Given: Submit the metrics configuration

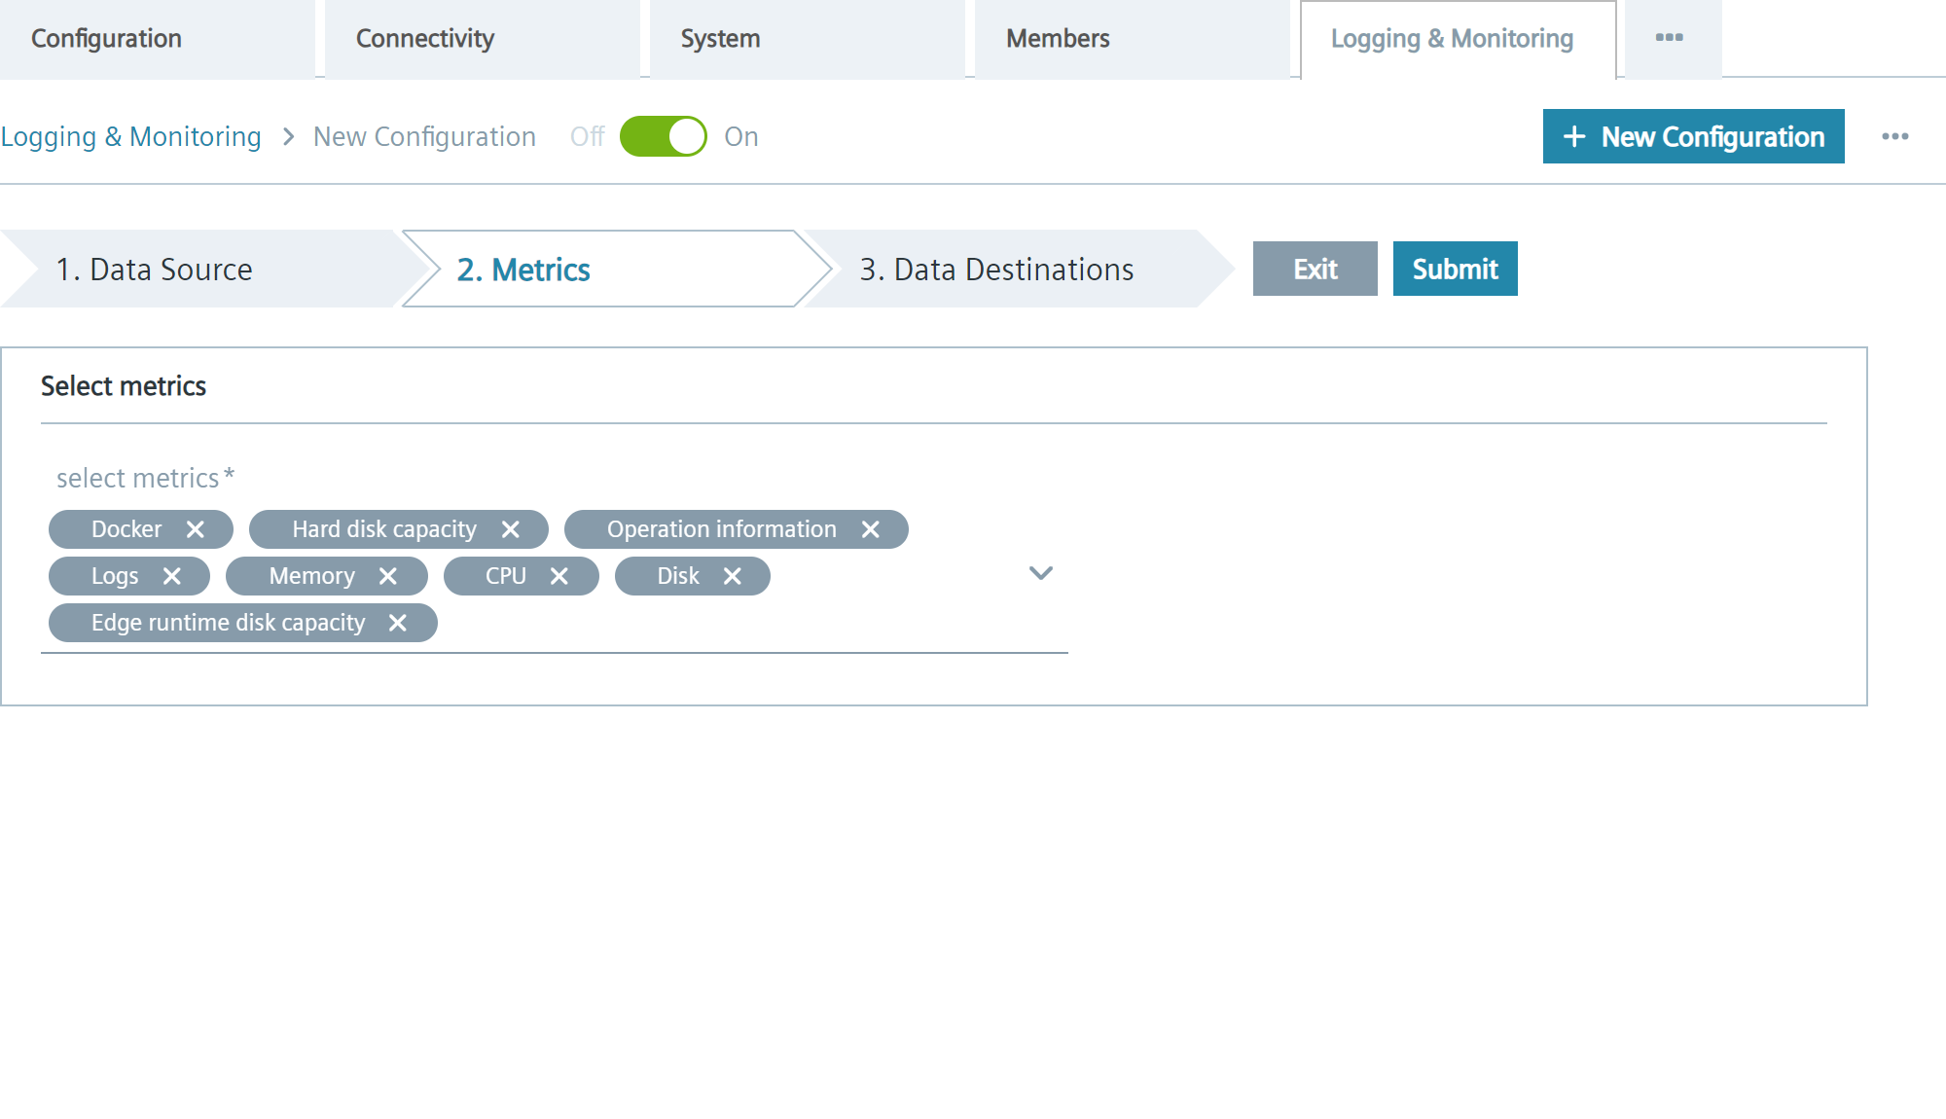Looking at the screenshot, I should [x=1455, y=269].
